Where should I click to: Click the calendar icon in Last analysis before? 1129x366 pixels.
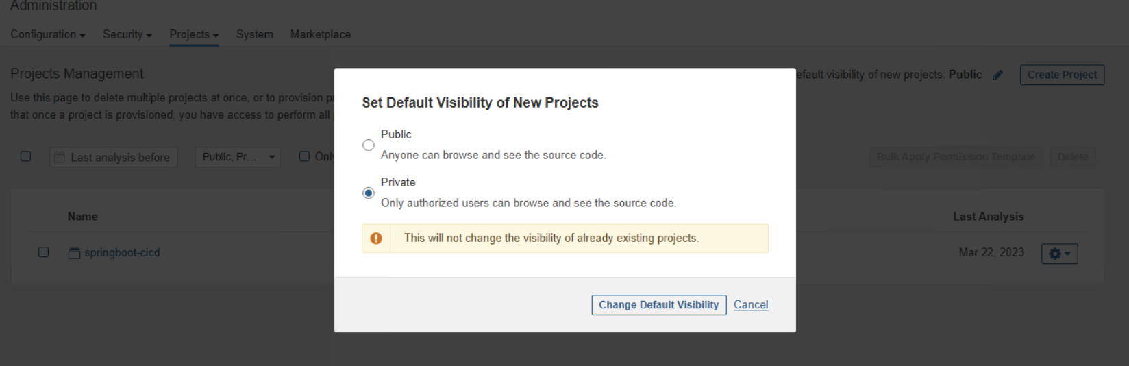[59, 157]
